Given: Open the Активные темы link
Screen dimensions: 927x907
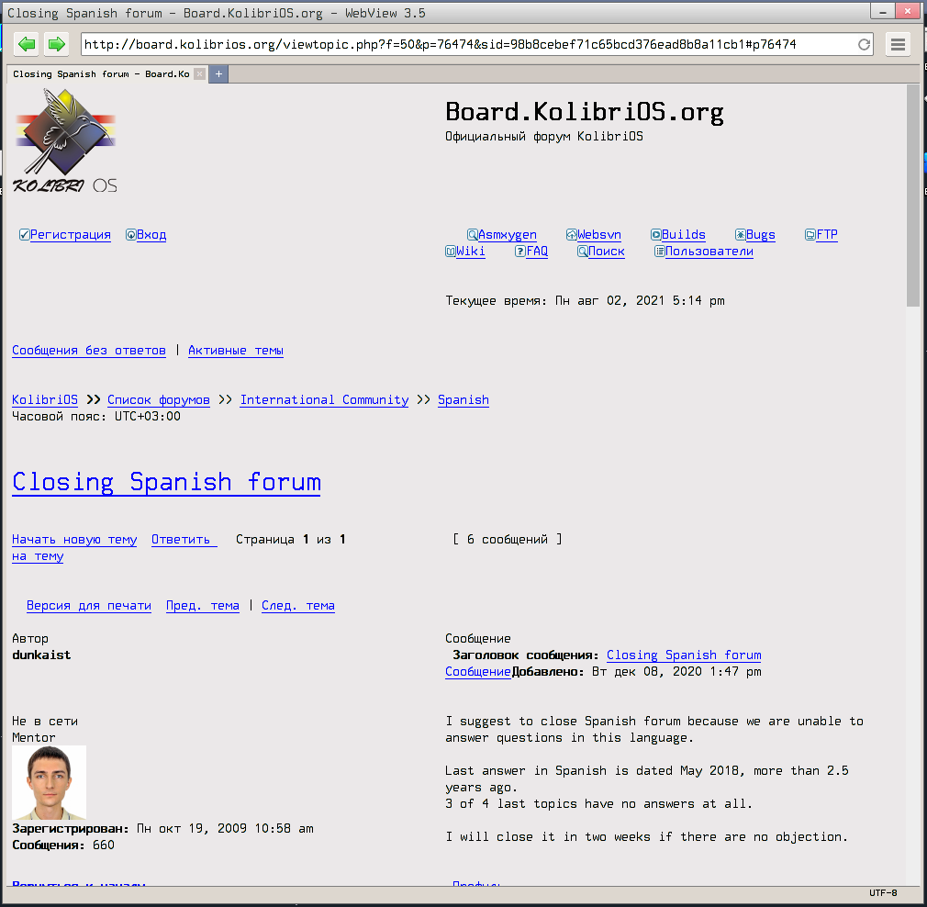Looking at the screenshot, I should (x=235, y=350).
